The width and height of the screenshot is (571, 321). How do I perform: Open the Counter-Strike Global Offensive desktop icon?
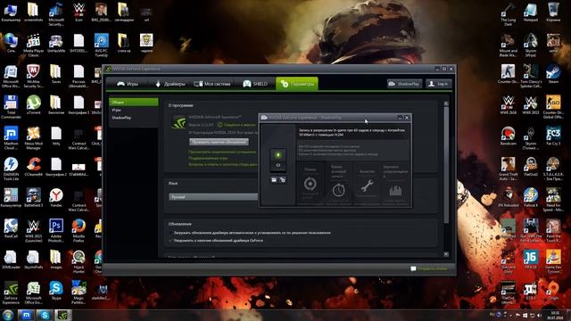click(x=553, y=107)
